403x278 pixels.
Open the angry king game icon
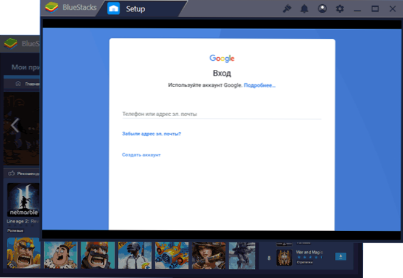24,253
